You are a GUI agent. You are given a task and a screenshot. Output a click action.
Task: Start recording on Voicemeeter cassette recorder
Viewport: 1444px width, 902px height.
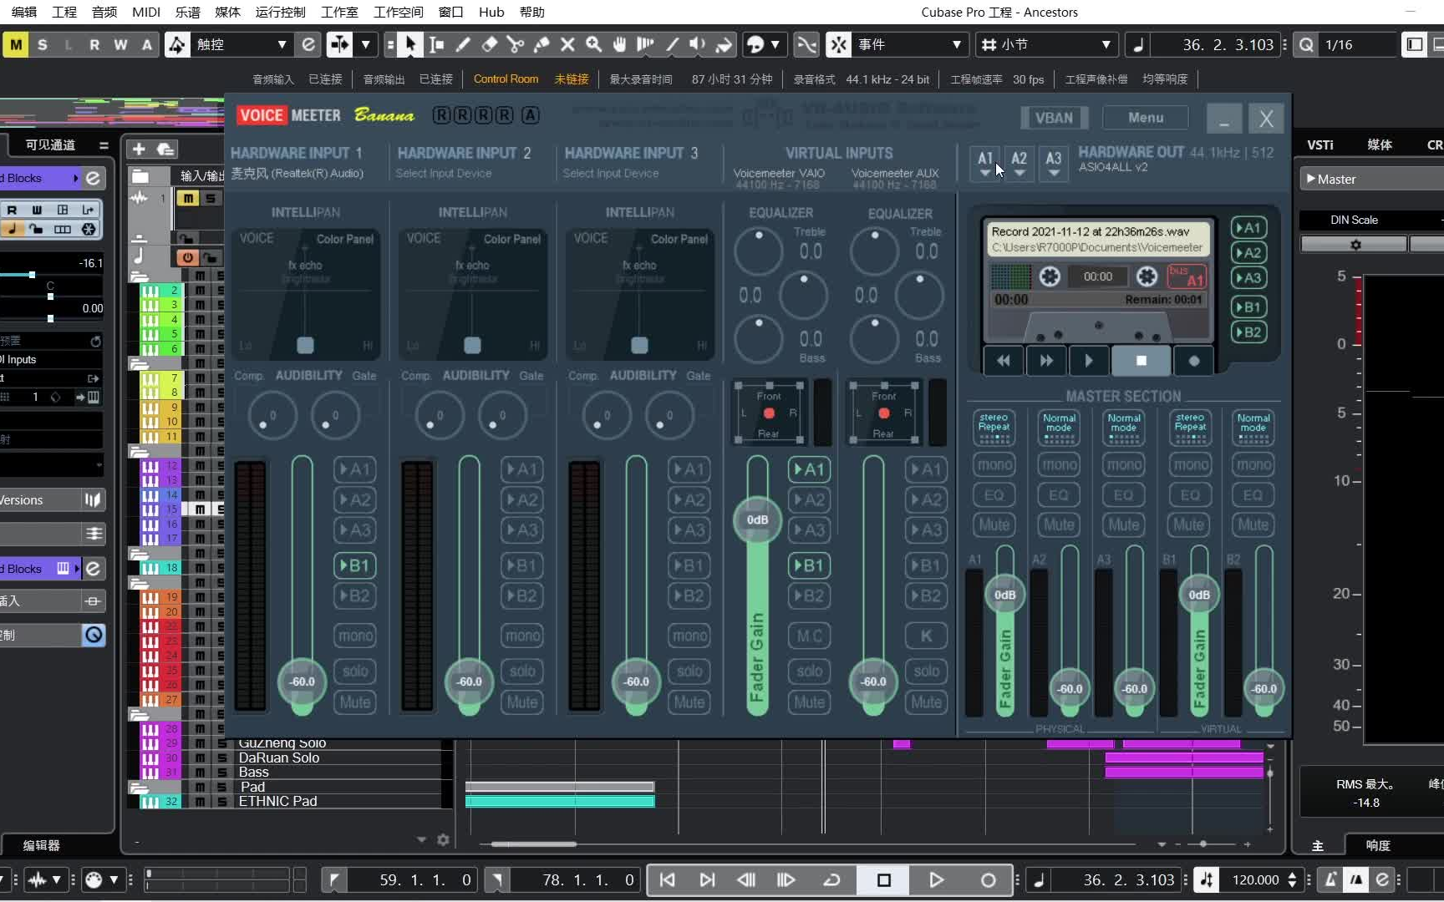pyautogui.click(x=1193, y=361)
